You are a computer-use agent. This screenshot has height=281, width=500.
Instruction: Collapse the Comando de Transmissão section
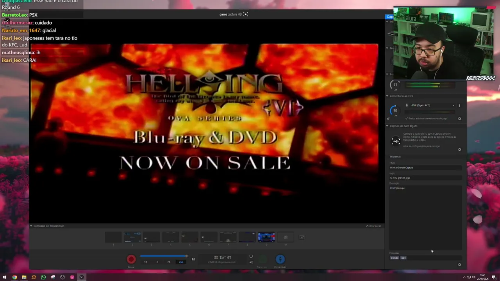tap(31, 226)
